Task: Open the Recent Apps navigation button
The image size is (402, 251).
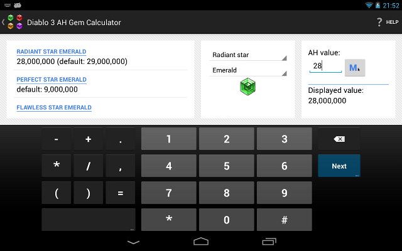Action: coord(269,241)
